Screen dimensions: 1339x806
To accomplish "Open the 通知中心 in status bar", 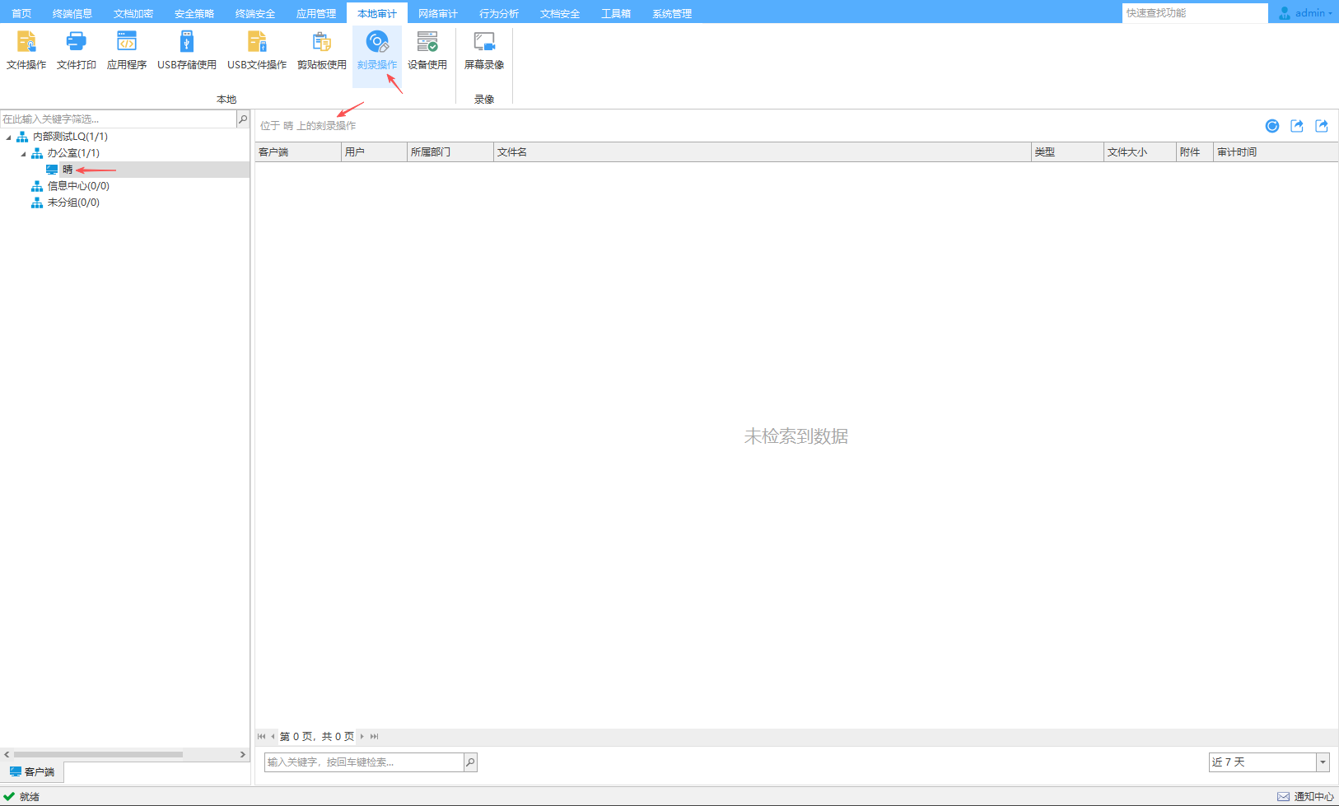I will (x=1305, y=796).
